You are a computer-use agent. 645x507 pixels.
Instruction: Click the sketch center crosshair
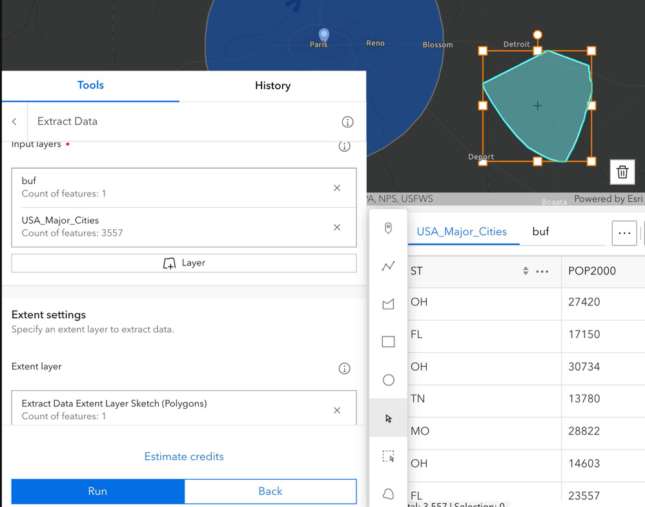pyautogui.click(x=537, y=106)
